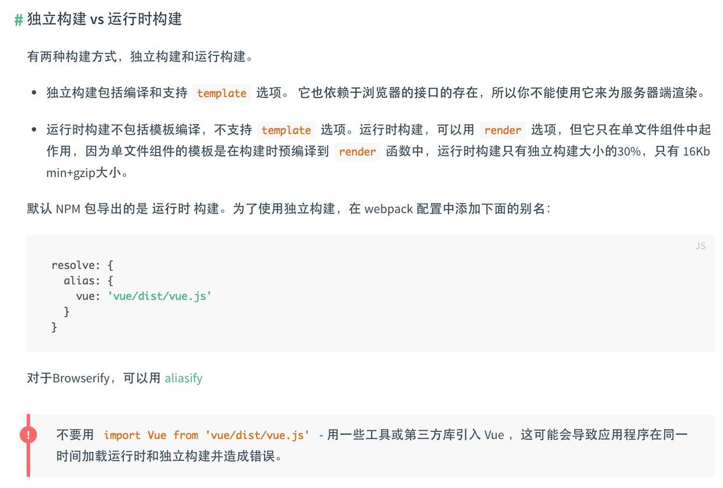
Task: Click the template code tag in first bullet
Action: pyautogui.click(x=222, y=93)
